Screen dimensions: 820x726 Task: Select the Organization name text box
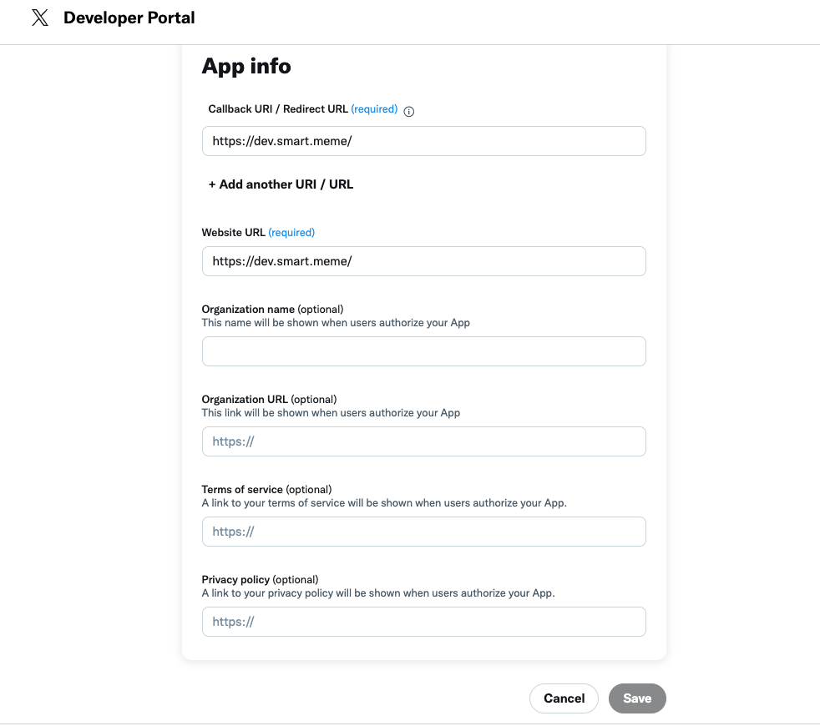coord(423,351)
